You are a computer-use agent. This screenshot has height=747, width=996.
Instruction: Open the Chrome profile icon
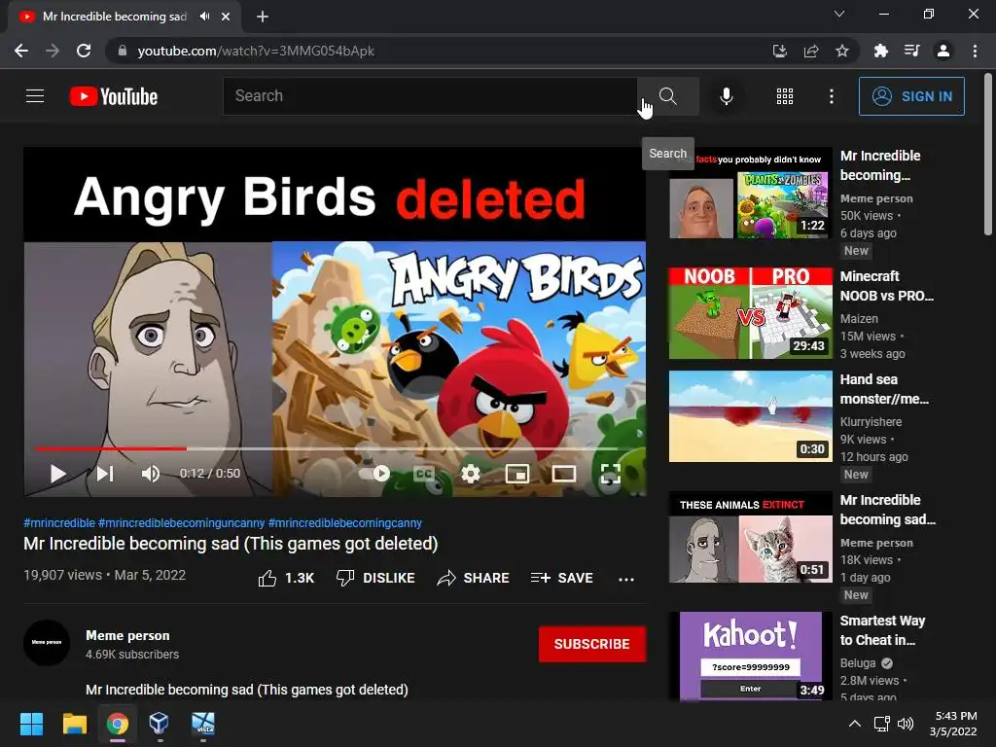pyautogui.click(x=943, y=51)
